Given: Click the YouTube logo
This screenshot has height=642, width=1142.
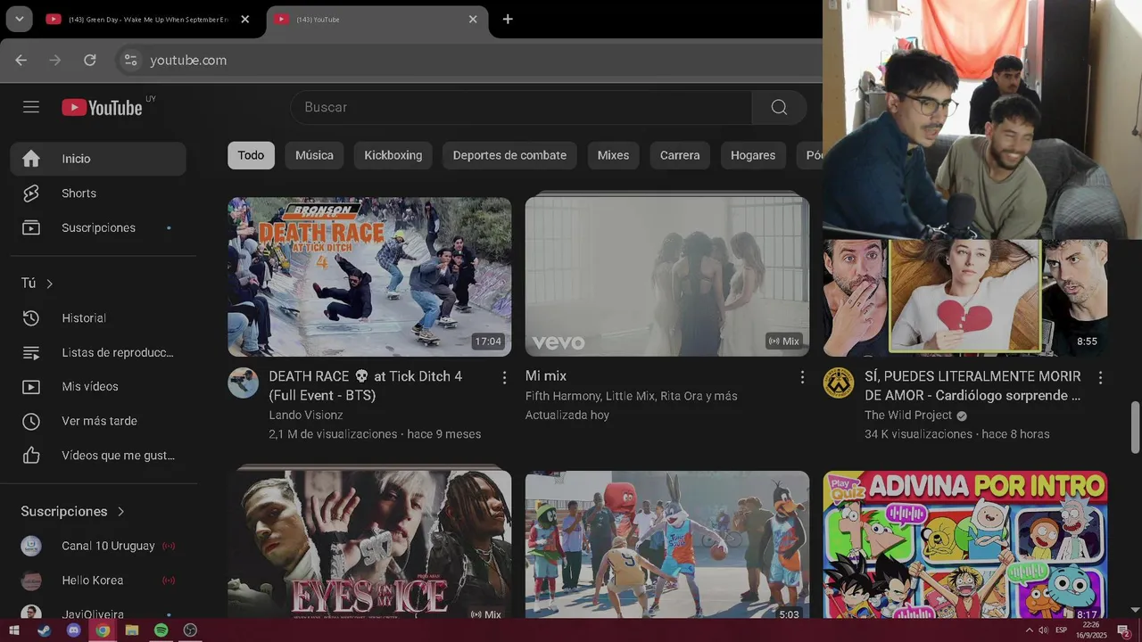Looking at the screenshot, I should [x=103, y=107].
